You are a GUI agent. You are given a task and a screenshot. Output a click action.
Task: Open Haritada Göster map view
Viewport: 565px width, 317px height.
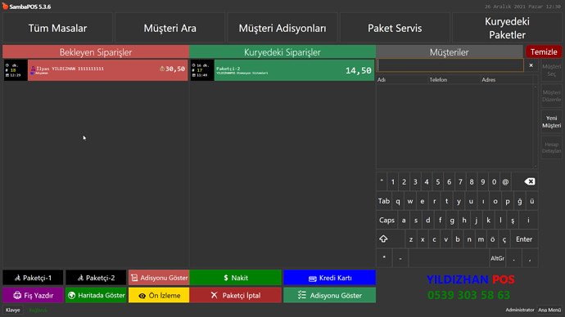click(x=96, y=295)
